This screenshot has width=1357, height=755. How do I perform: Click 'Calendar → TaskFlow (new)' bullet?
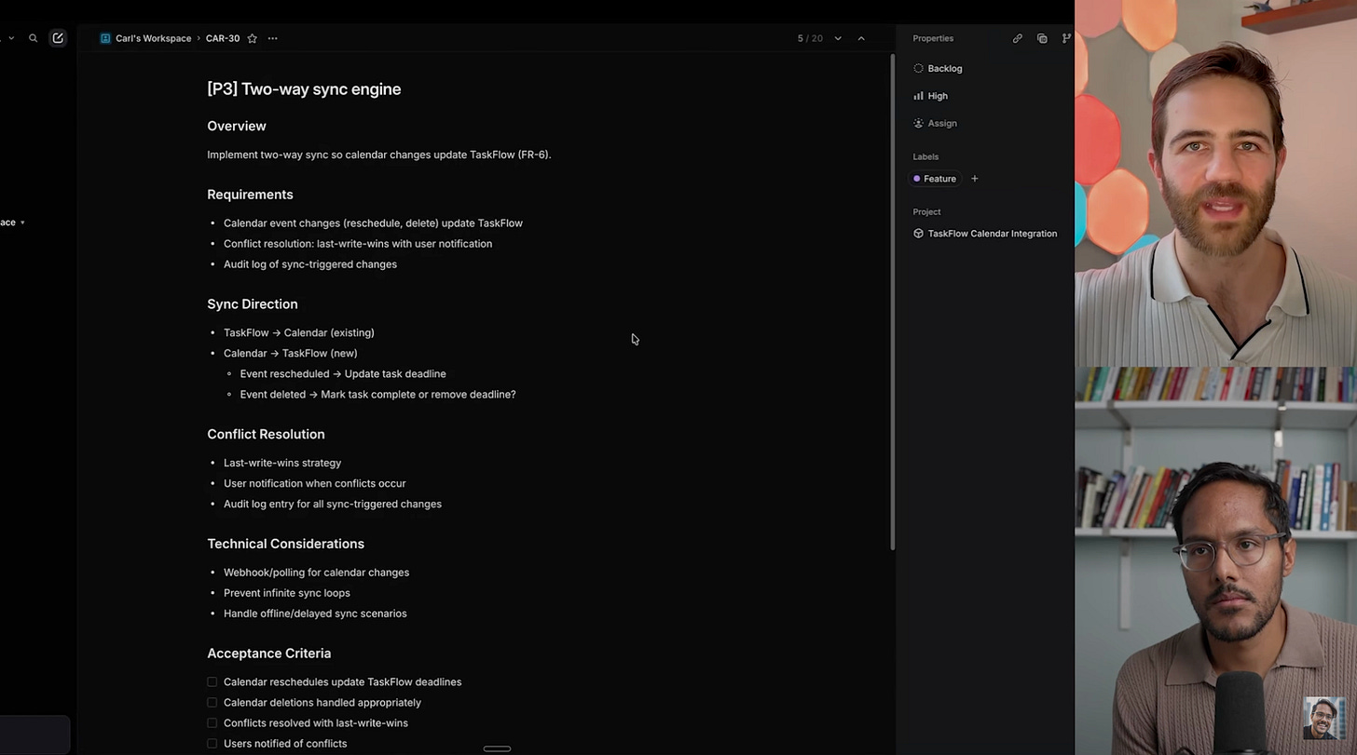point(291,353)
